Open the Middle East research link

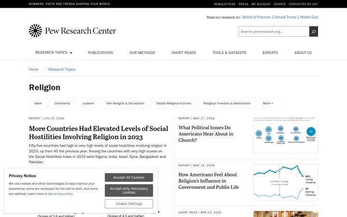[309, 17]
